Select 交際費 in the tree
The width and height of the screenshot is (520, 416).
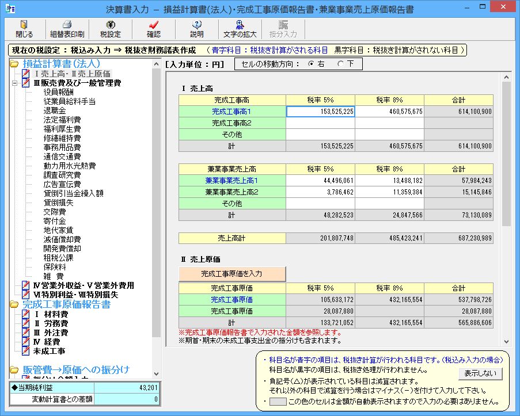click(55, 212)
